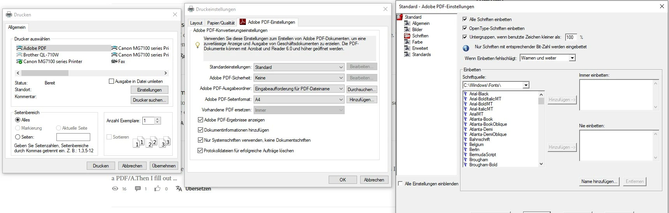The image size is (669, 213).
Task: Click the translate icon next to Übersetzen
Action: click(x=179, y=188)
